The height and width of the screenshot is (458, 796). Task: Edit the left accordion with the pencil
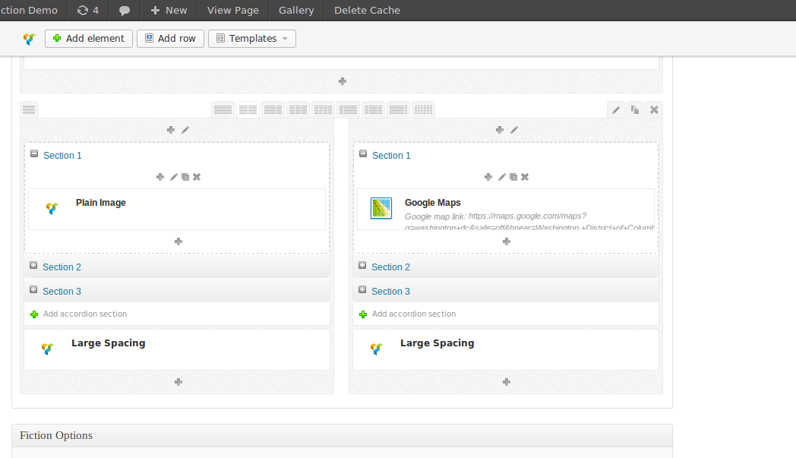point(174,177)
